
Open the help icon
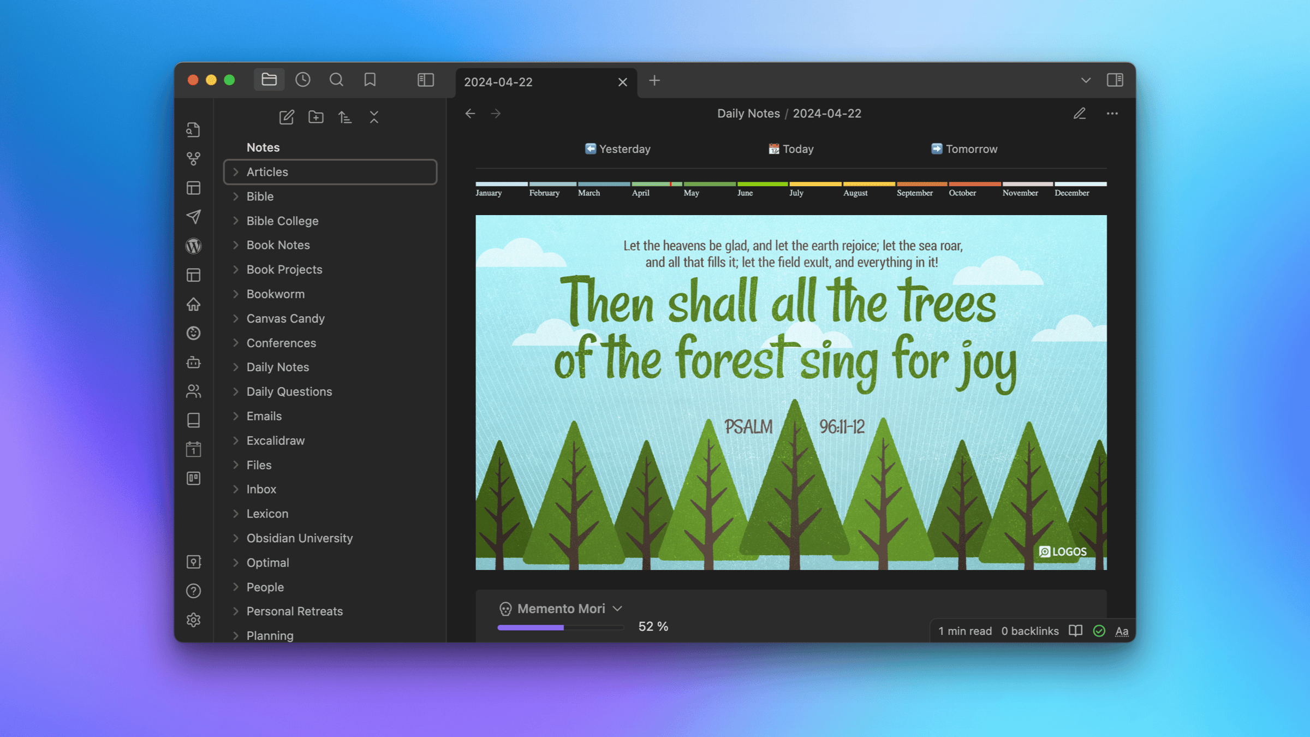193,591
